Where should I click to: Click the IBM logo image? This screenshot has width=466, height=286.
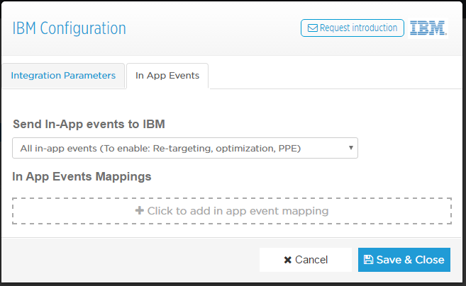click(428, 28)
